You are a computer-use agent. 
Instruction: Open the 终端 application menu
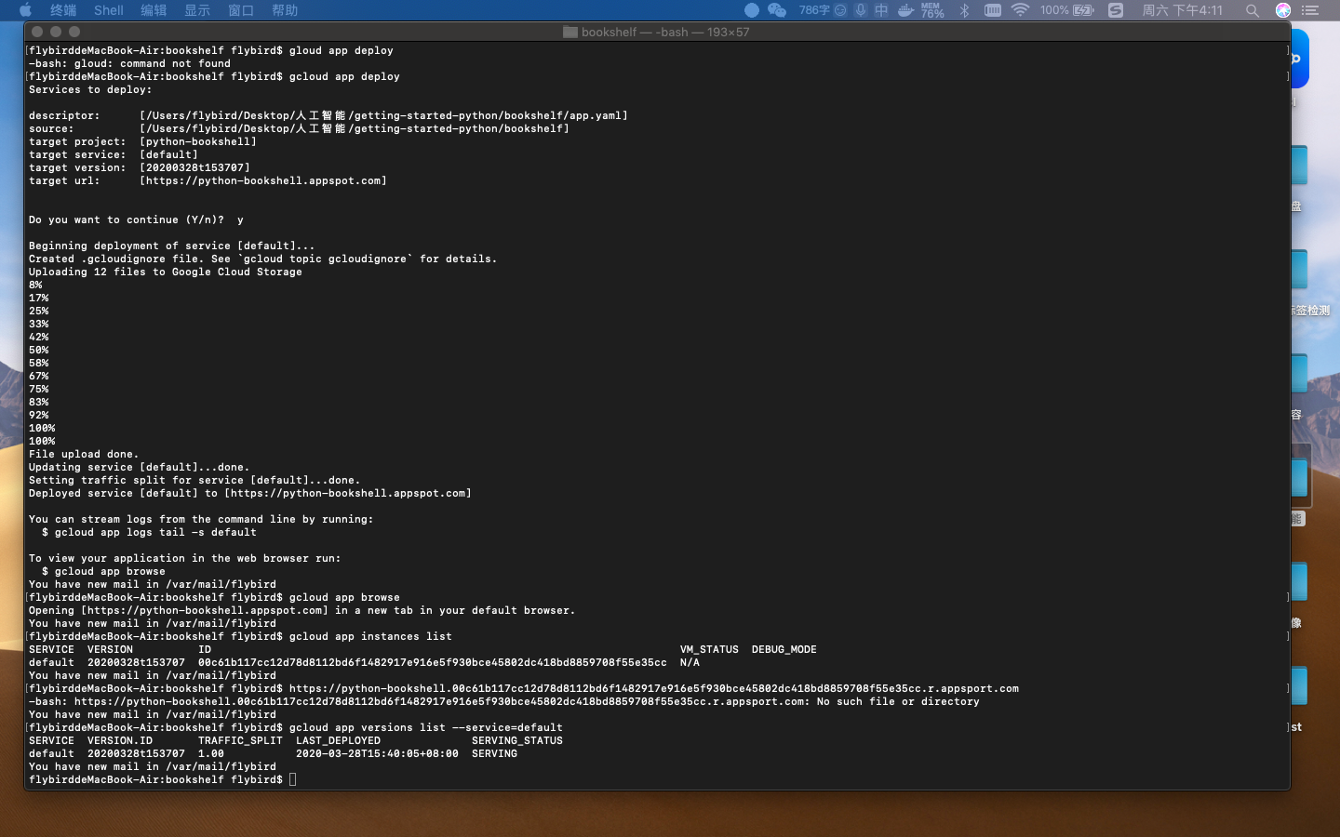point(63,10)
